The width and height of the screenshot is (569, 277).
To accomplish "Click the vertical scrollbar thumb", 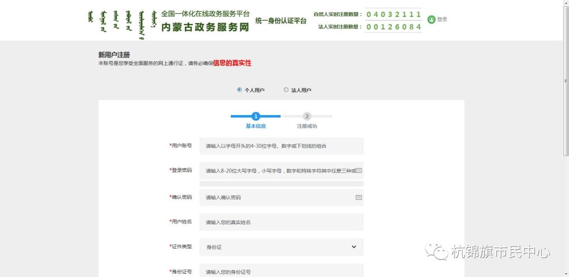I will pyautogui.click(x=566, y=81).
